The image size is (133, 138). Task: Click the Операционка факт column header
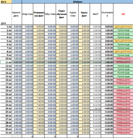(39, 14)
